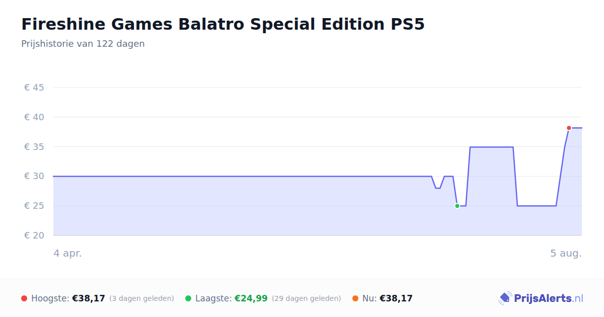This screenshot has width=604, height=317.
Task: Click the PrijsAlerts price tag logo icon
Action: click(x=505, y=298)
